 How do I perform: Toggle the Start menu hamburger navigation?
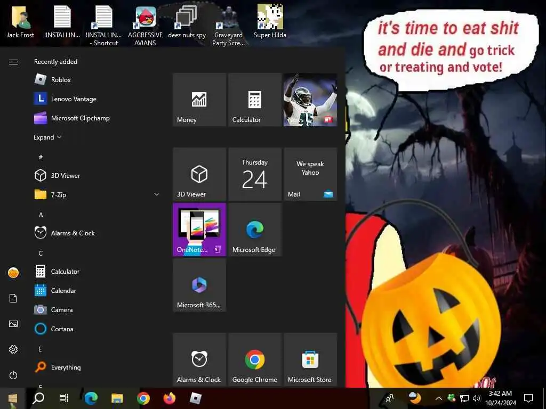[x=13, y=62]
